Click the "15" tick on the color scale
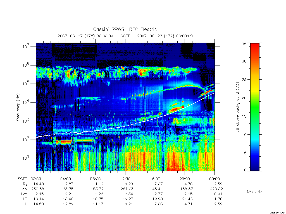This screenshot has height=214, width=286. [x=244, y=116]
